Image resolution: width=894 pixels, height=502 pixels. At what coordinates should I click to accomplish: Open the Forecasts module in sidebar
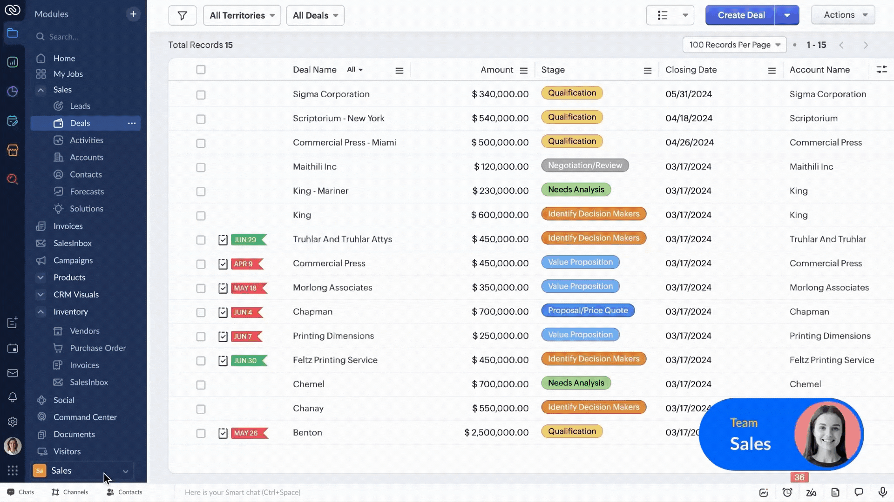click(x=87, y=192)
